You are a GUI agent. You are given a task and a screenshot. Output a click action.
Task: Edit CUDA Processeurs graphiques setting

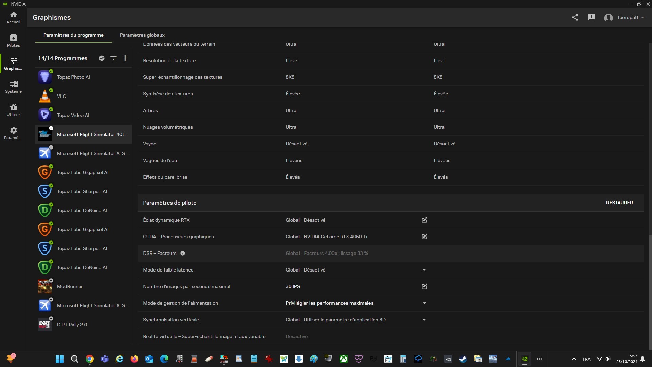coord(424,237)
